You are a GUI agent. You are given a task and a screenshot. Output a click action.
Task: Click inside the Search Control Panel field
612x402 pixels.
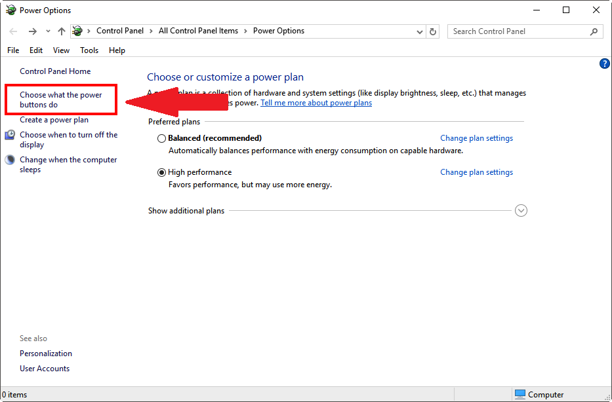(518, 31)
